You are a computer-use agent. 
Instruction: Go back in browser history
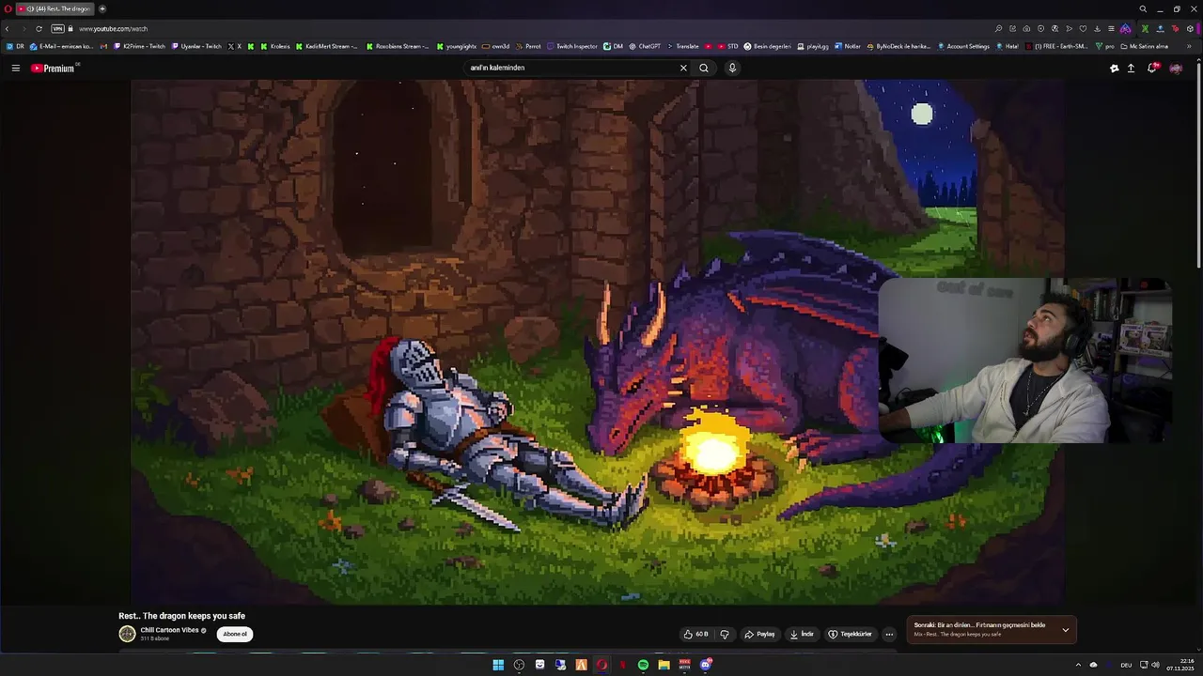click(7, 28)
